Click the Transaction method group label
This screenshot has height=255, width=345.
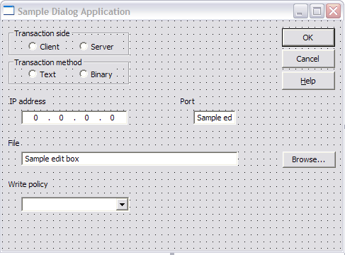click(x=48, y=62)
